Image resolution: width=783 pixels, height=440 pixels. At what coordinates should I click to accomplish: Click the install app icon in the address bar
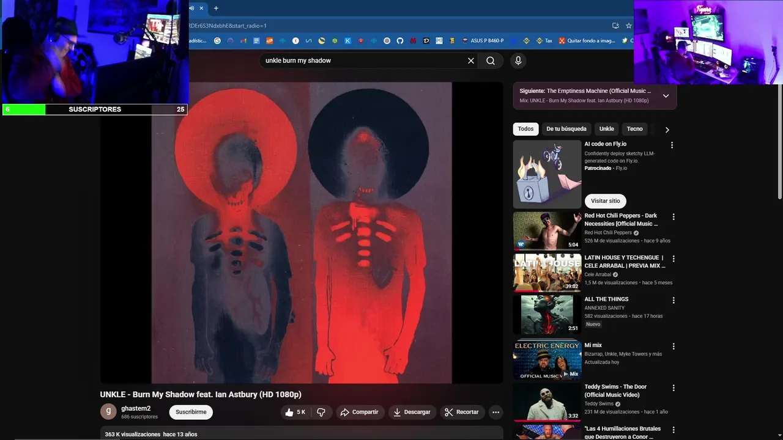615,26
